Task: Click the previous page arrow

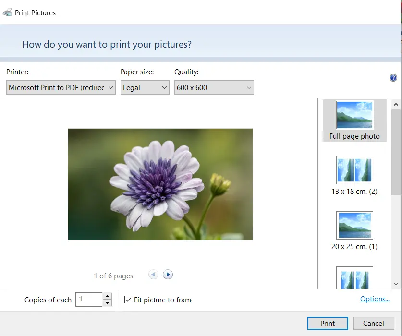Action: pos(153,274)
